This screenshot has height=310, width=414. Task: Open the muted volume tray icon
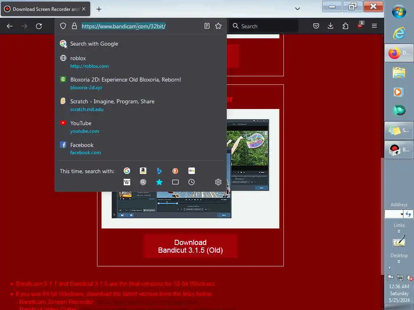(x=410, y=278)
